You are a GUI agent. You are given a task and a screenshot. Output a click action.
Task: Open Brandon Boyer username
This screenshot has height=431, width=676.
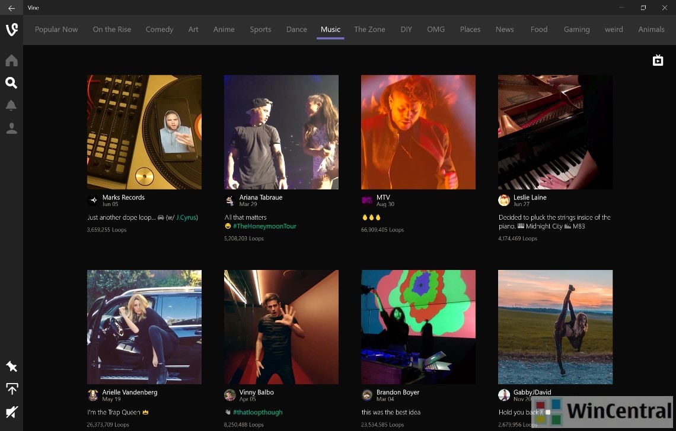[398, 393]
